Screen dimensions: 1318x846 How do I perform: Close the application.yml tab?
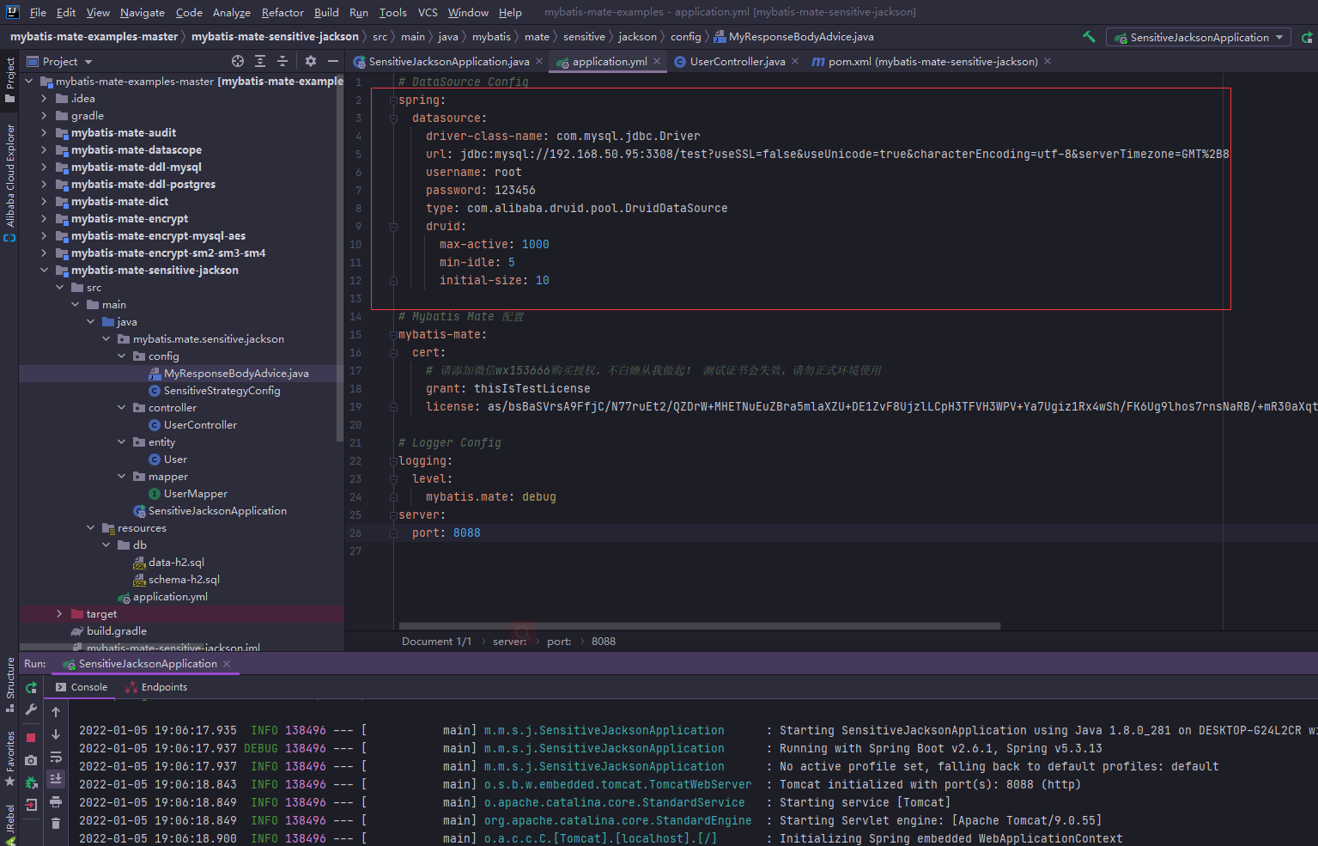(657, 61)
